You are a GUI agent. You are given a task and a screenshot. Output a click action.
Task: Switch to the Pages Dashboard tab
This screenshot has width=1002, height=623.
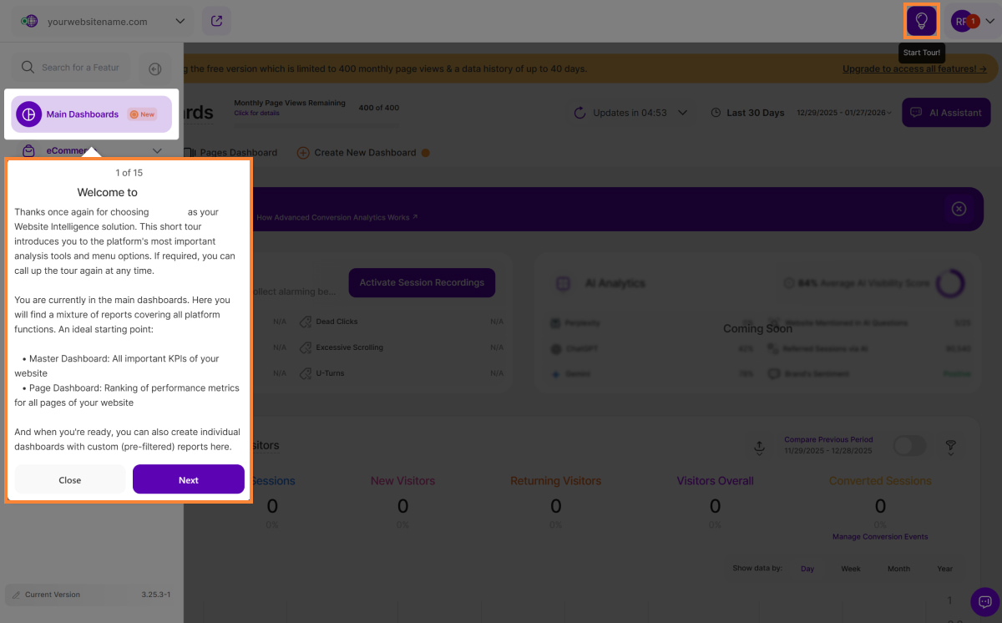237,153
